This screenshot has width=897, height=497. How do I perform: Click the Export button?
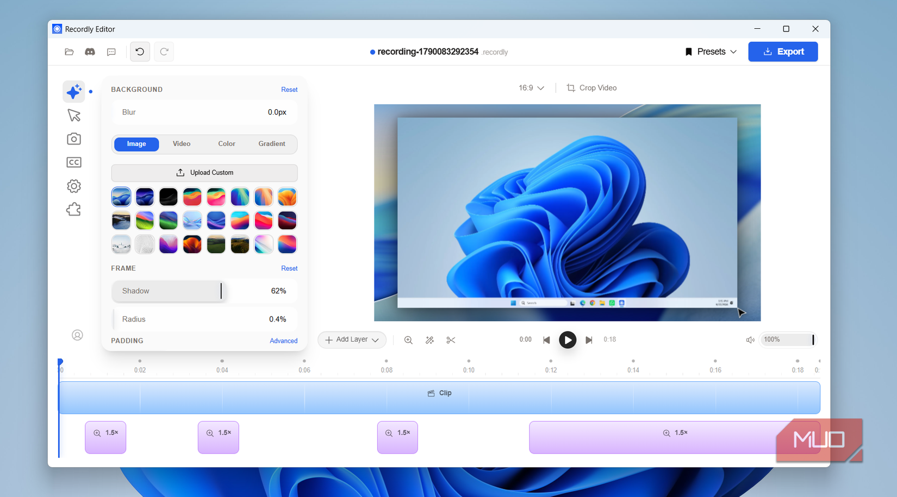783,52
